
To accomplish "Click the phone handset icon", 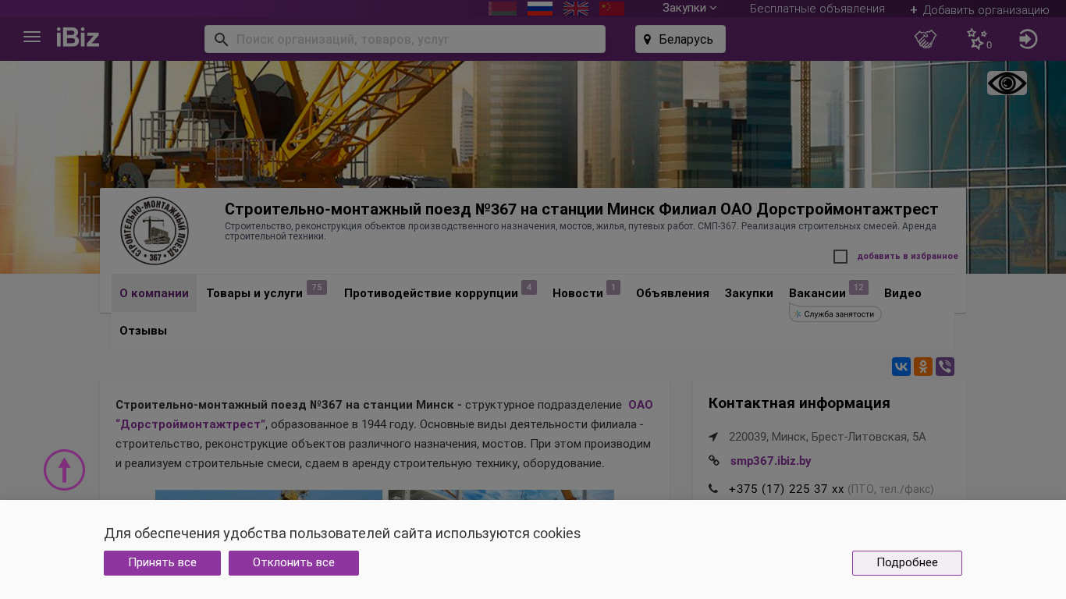I will tap(713, 489).
